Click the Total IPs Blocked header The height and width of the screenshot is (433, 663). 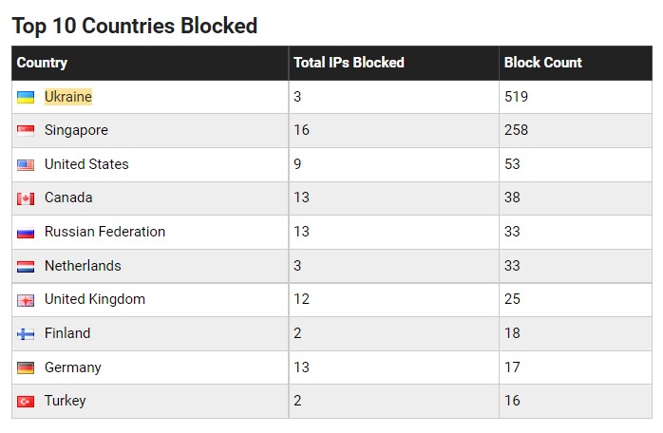[x=349, y=63]
